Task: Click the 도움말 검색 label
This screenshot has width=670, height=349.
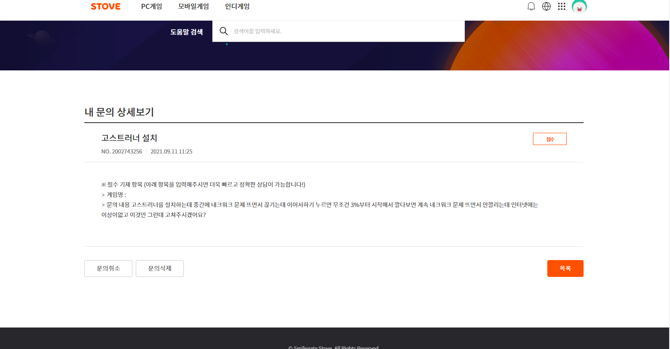Action: pyautogui.click(x=186, y=32)
